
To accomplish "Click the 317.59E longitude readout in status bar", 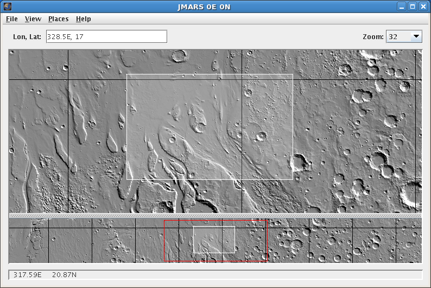I will (x=28, y=275).
